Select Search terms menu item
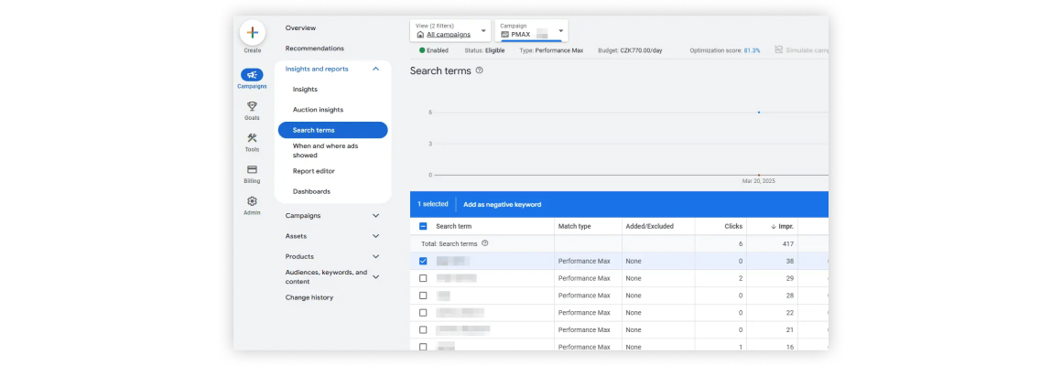Image resolution: width=1062 pixels, height=366 pixels. coord(332,130)
